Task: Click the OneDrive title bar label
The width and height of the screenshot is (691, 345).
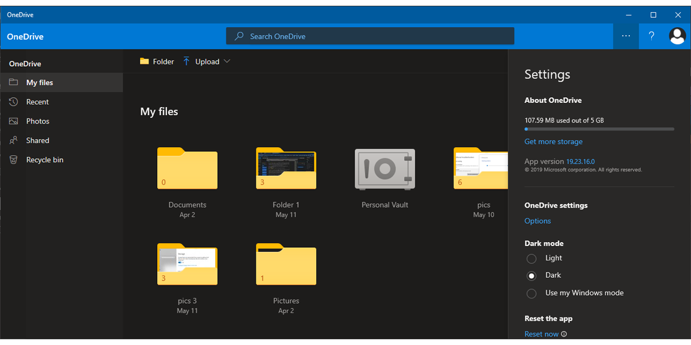Action: click(20, 14)
